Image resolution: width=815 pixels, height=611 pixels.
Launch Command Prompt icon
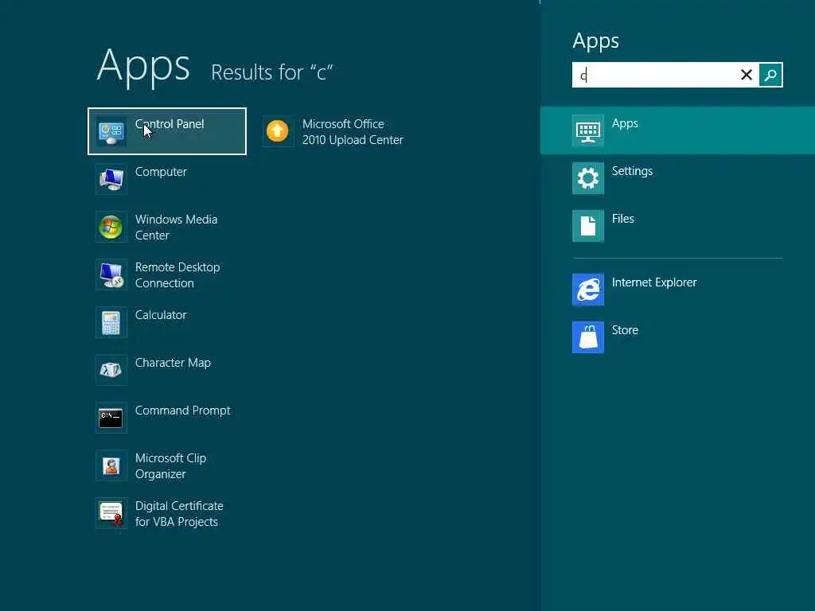[x=111, y=418]
